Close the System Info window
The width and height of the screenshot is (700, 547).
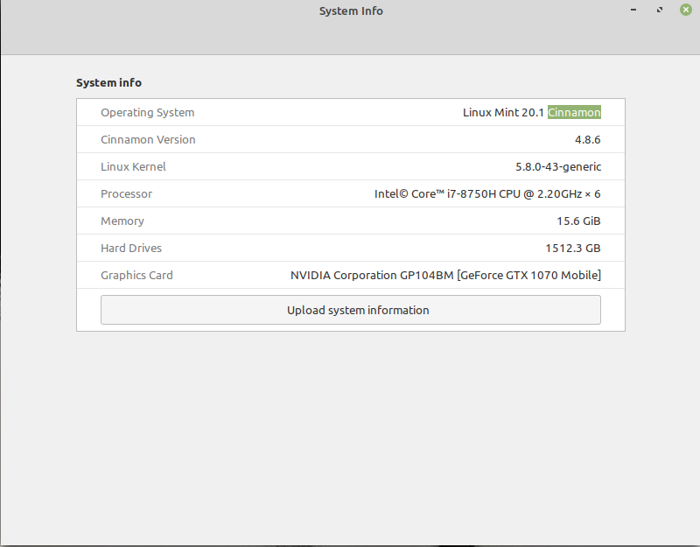tap(685, 10)
